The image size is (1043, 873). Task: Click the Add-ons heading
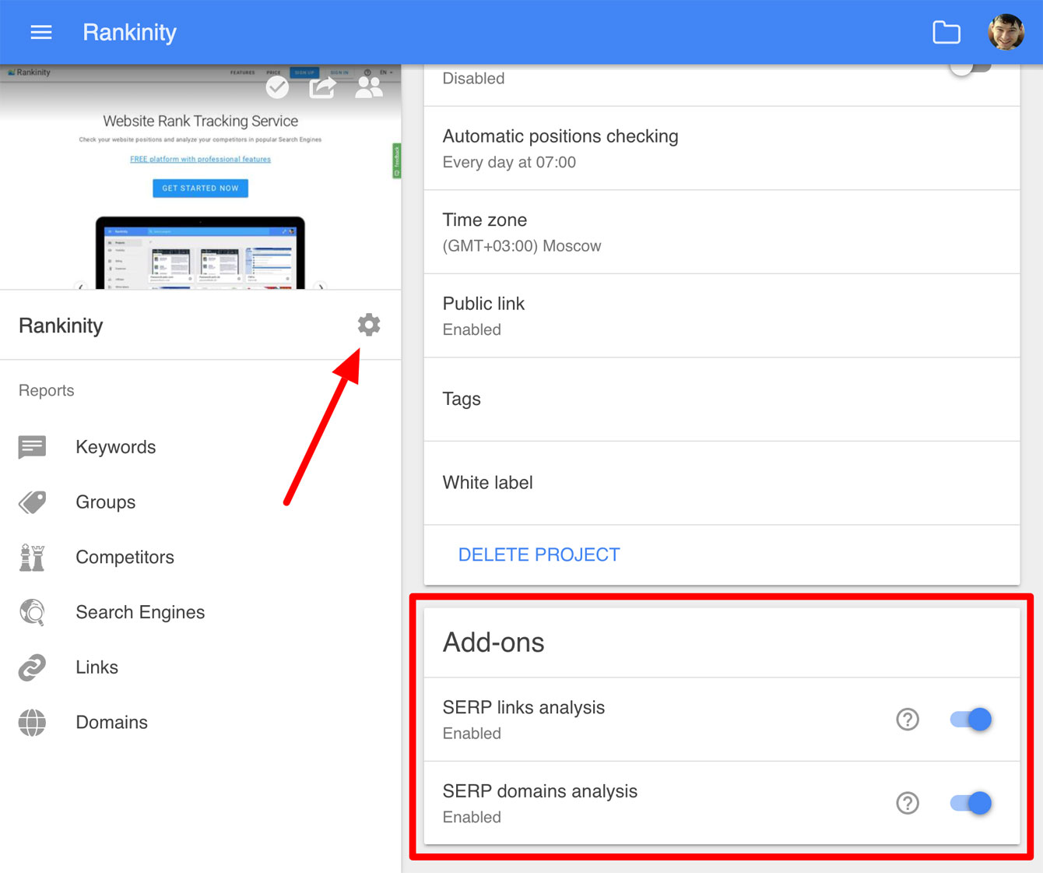[493, 642]
